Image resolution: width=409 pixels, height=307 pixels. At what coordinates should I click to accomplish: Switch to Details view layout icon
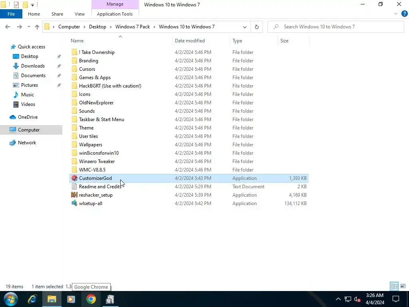[394, 286]
